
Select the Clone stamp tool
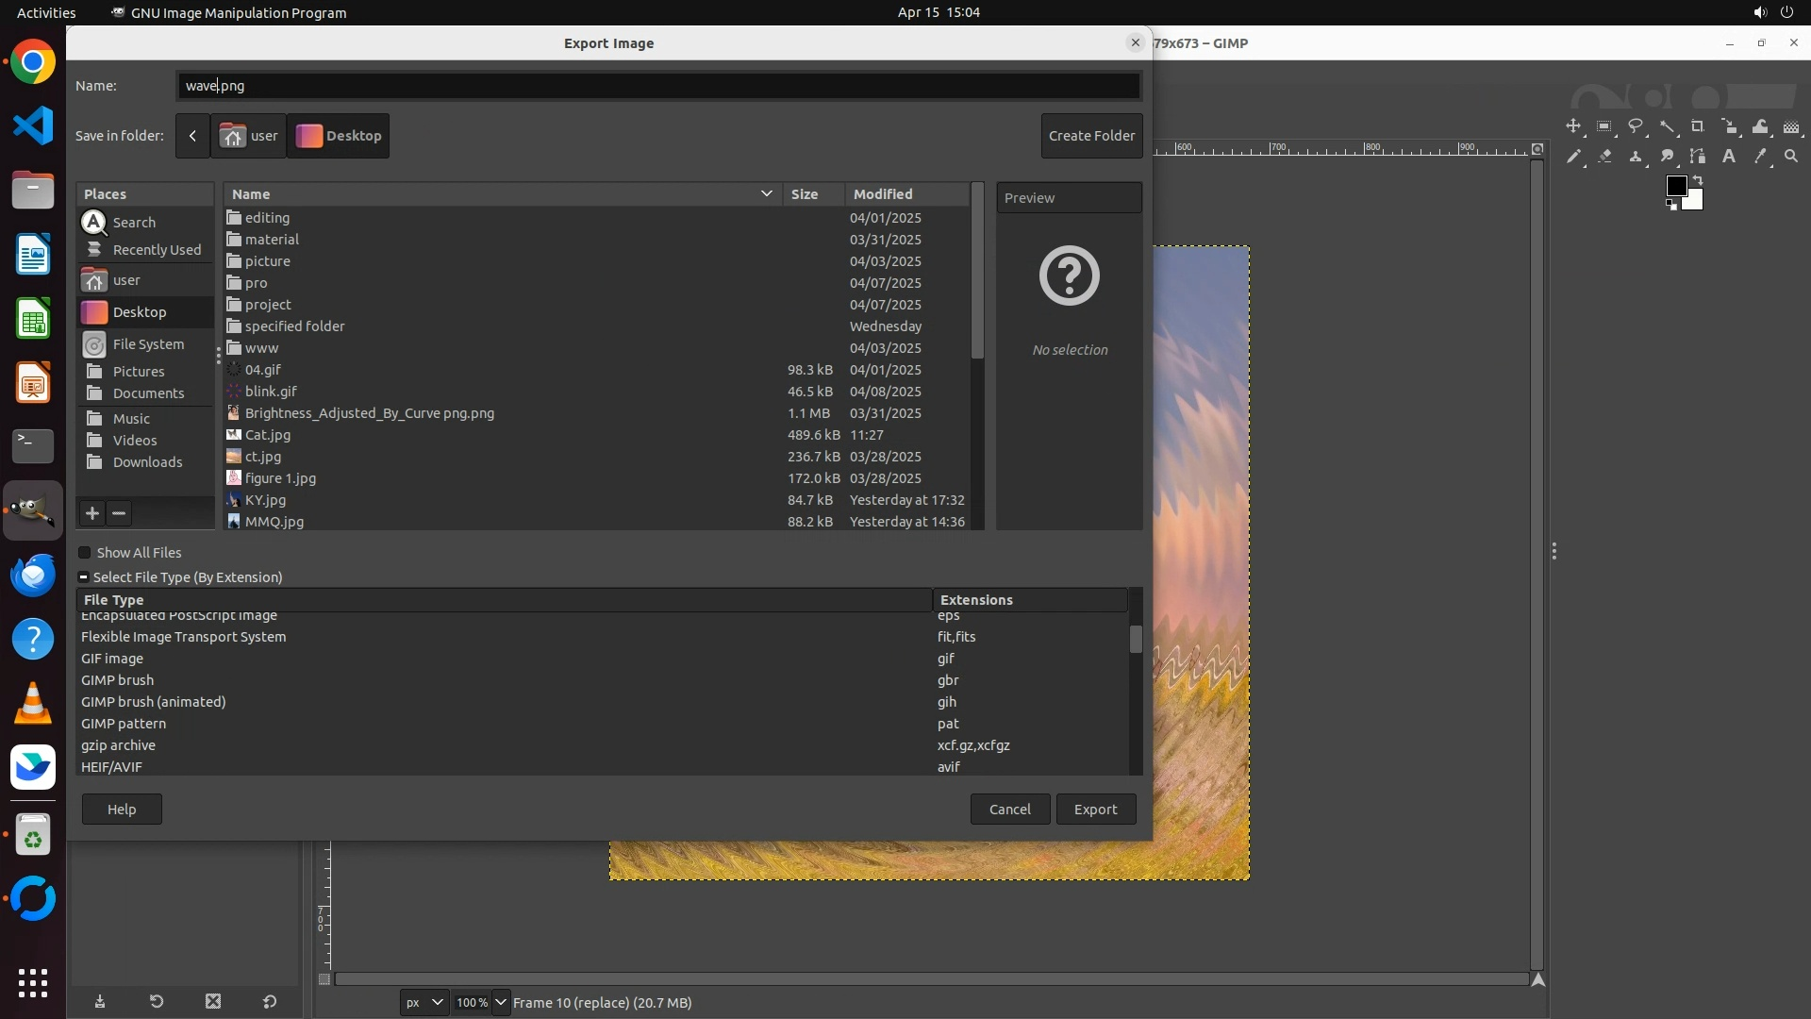coord(1636,157)
